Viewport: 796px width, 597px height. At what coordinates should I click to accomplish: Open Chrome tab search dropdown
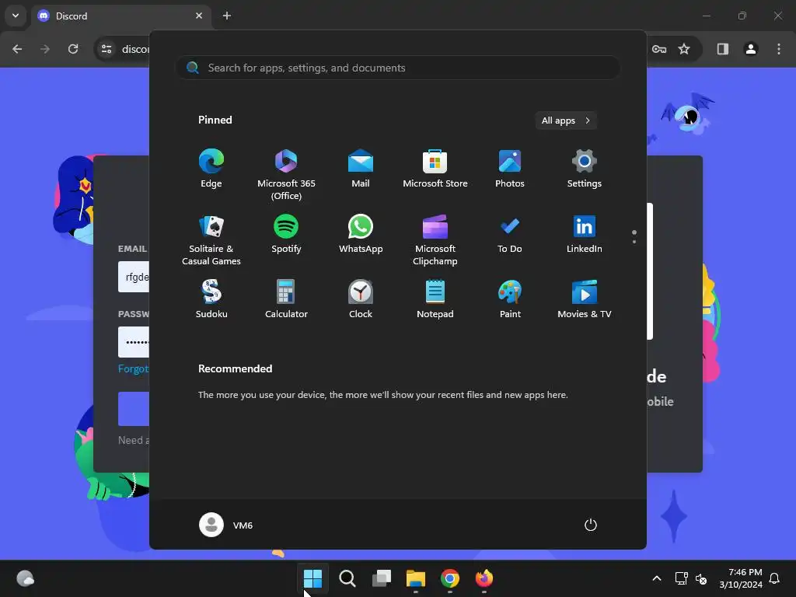click(16, 16)
